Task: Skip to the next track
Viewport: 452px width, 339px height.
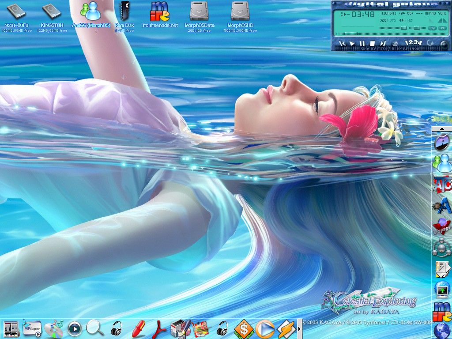Action: click(x=383, y=44)
